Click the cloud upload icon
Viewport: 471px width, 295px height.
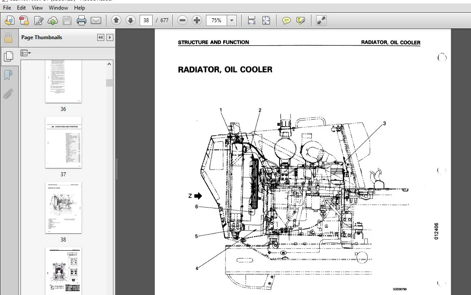click(x=53, y=20)
